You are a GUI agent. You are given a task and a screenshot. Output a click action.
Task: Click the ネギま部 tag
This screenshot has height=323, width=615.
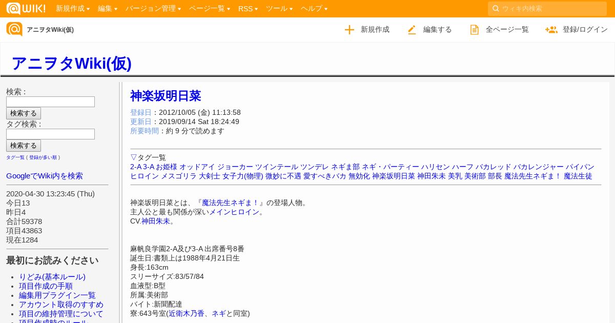345,167
